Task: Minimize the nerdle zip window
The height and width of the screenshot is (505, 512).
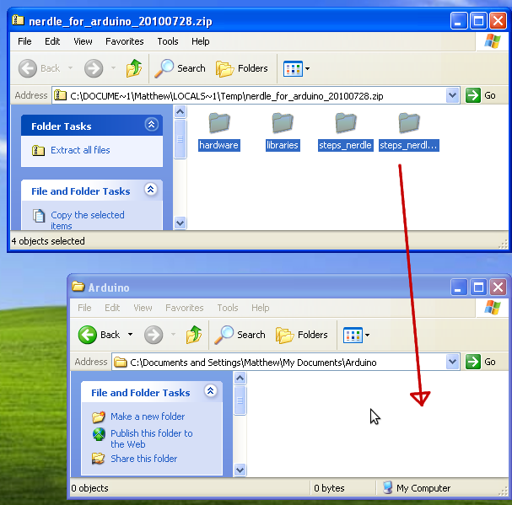Action: click(459, 21)
